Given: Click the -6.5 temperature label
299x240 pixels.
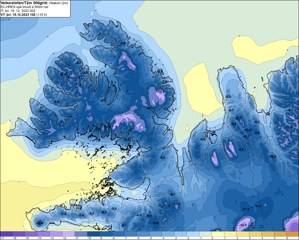Looking at the screenshot, I should pos(161,72).
